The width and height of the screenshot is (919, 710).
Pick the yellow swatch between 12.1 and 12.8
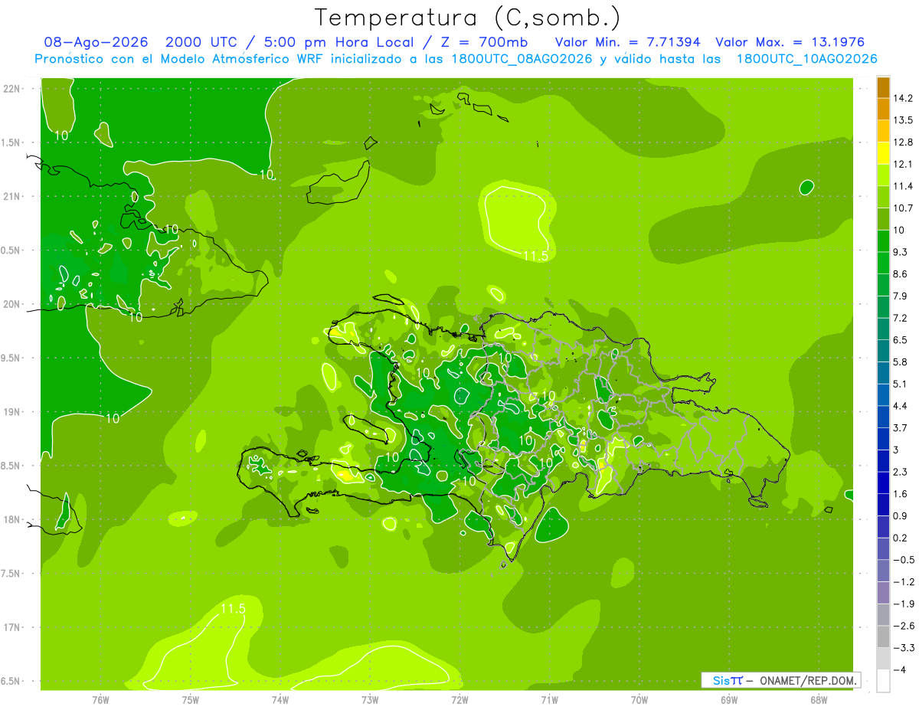[x=883, y=153]
